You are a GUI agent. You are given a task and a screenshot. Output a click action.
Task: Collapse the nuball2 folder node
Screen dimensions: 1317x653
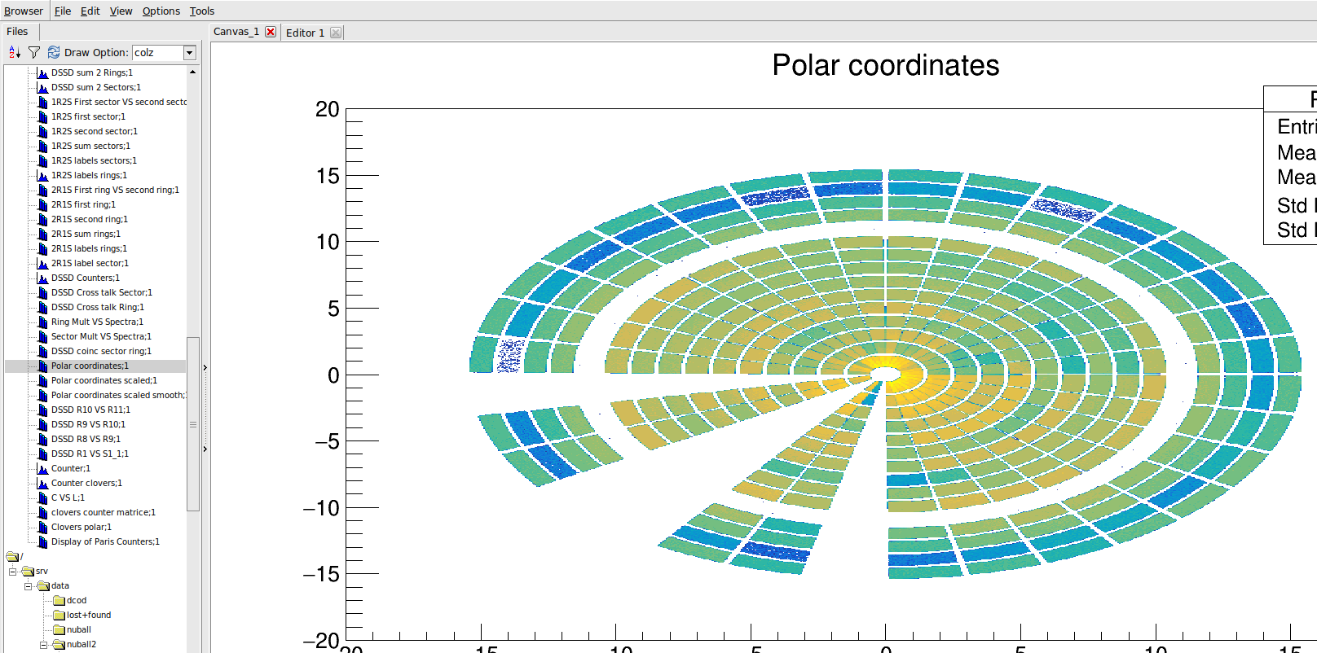(x=43, y=645)
